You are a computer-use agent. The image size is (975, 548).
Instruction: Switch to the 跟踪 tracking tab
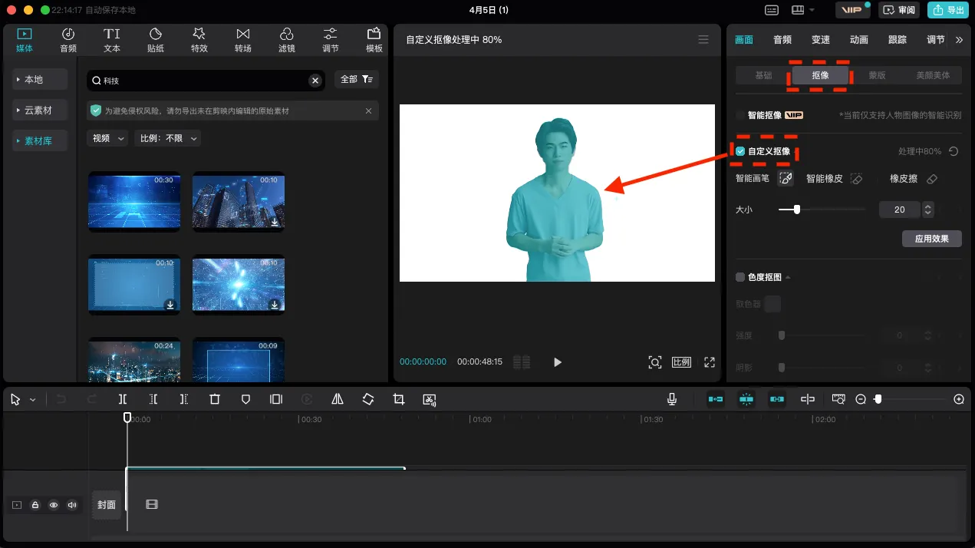898,40
